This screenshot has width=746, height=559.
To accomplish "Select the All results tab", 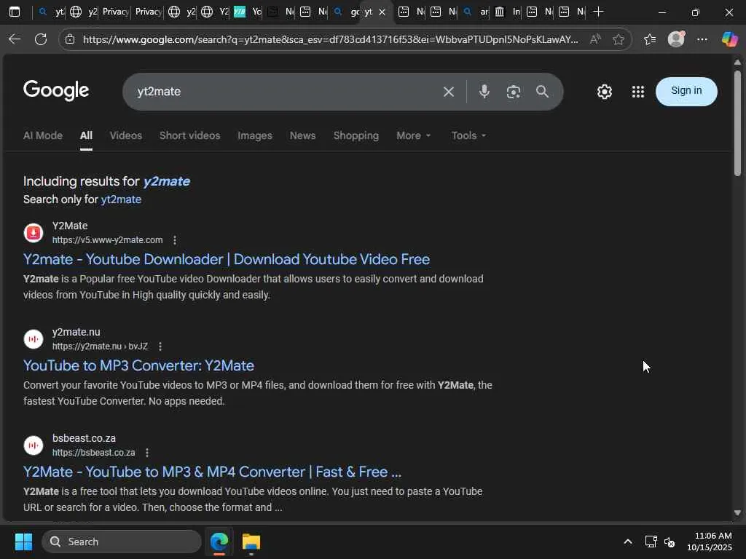I will [x=86, y=135].
